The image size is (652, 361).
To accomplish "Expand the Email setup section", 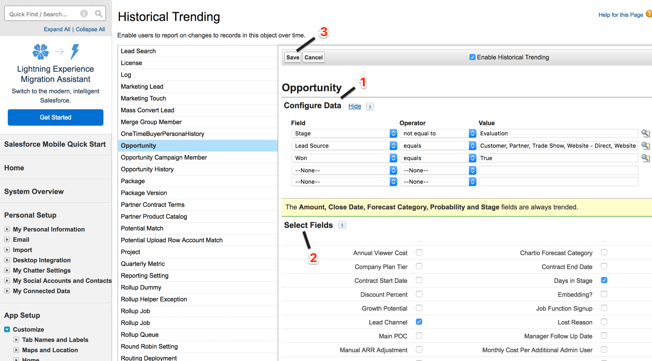I will pyautogui.click(x=7, y=239).
